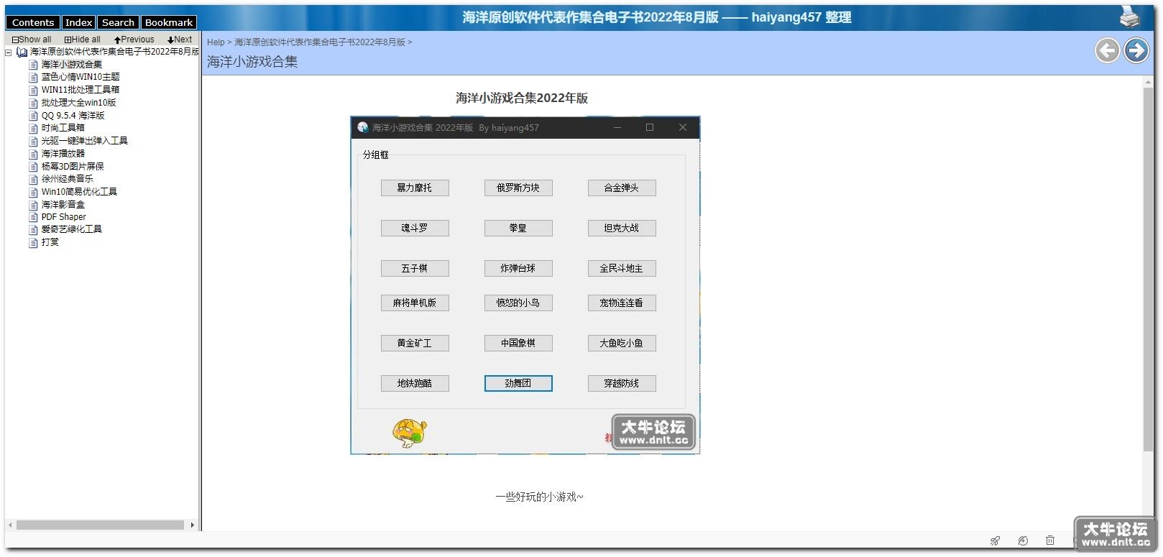The height and width of the screenshot is (557, 1163).
Task: Click the open book icon of the root node
Action: pyautogui.click(x=22, y=52)
